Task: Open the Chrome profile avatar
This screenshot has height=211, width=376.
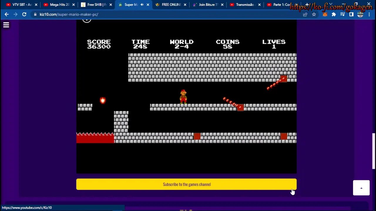Action: tap(360, 14)
